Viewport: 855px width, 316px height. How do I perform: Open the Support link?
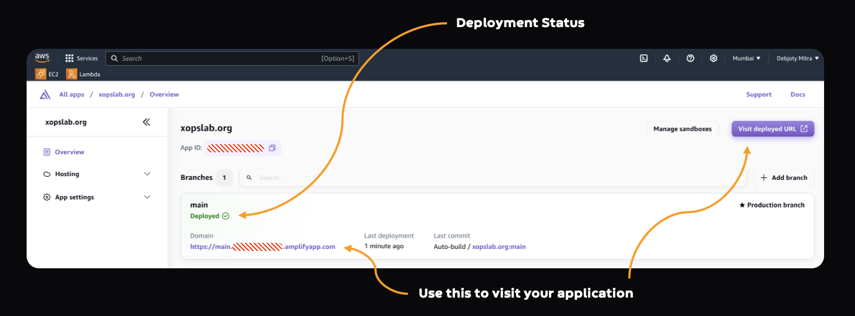click(758, 94)
